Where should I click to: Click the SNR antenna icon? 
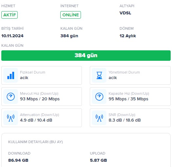coord(99,118)
